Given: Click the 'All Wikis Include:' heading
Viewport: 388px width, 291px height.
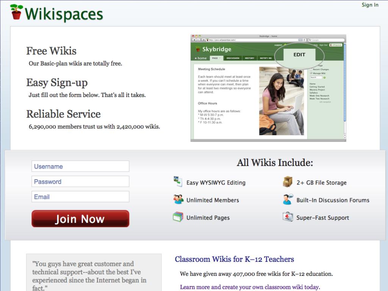Looking at the screenshot, I should [x=275, y=163].
